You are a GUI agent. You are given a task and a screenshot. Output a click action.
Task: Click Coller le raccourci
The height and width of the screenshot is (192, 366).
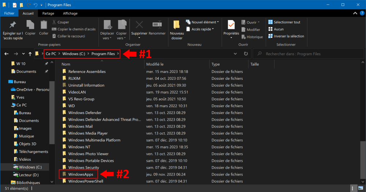click(x=69, y=36)
